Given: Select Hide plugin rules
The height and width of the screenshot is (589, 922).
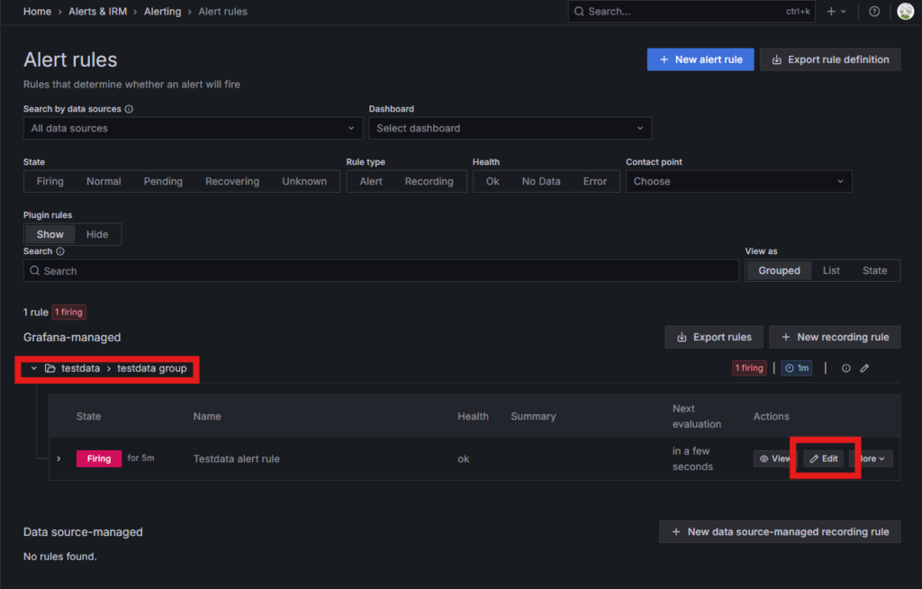Looking at the screenshot, I should [97, 234].
